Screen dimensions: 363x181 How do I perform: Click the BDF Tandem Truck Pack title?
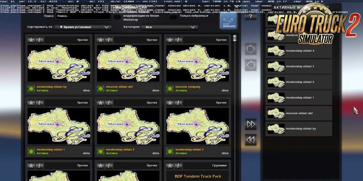pos(198,176)
